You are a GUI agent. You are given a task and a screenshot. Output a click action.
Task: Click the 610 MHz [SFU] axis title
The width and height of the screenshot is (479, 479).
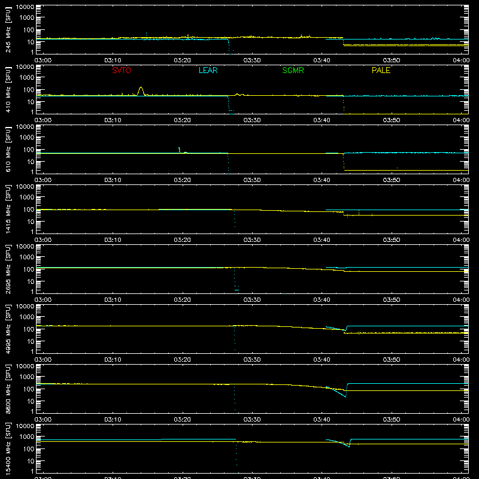(x=8, y=149)
